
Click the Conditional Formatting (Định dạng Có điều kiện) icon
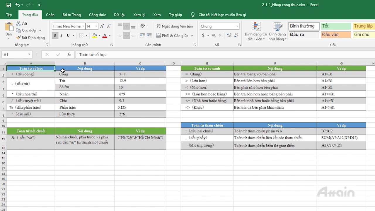tap(256, 27)
